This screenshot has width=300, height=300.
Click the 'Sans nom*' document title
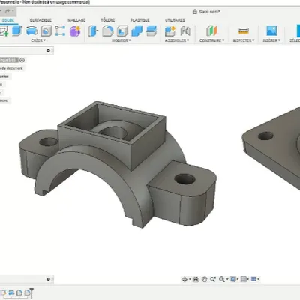(x=209, y=12)
